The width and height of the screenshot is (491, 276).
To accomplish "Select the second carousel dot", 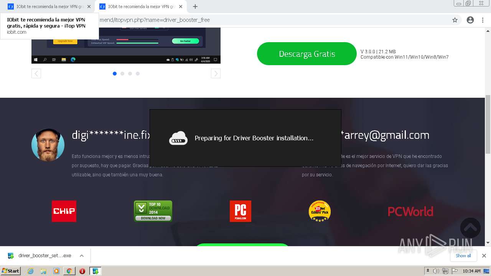I will [122, 74].
